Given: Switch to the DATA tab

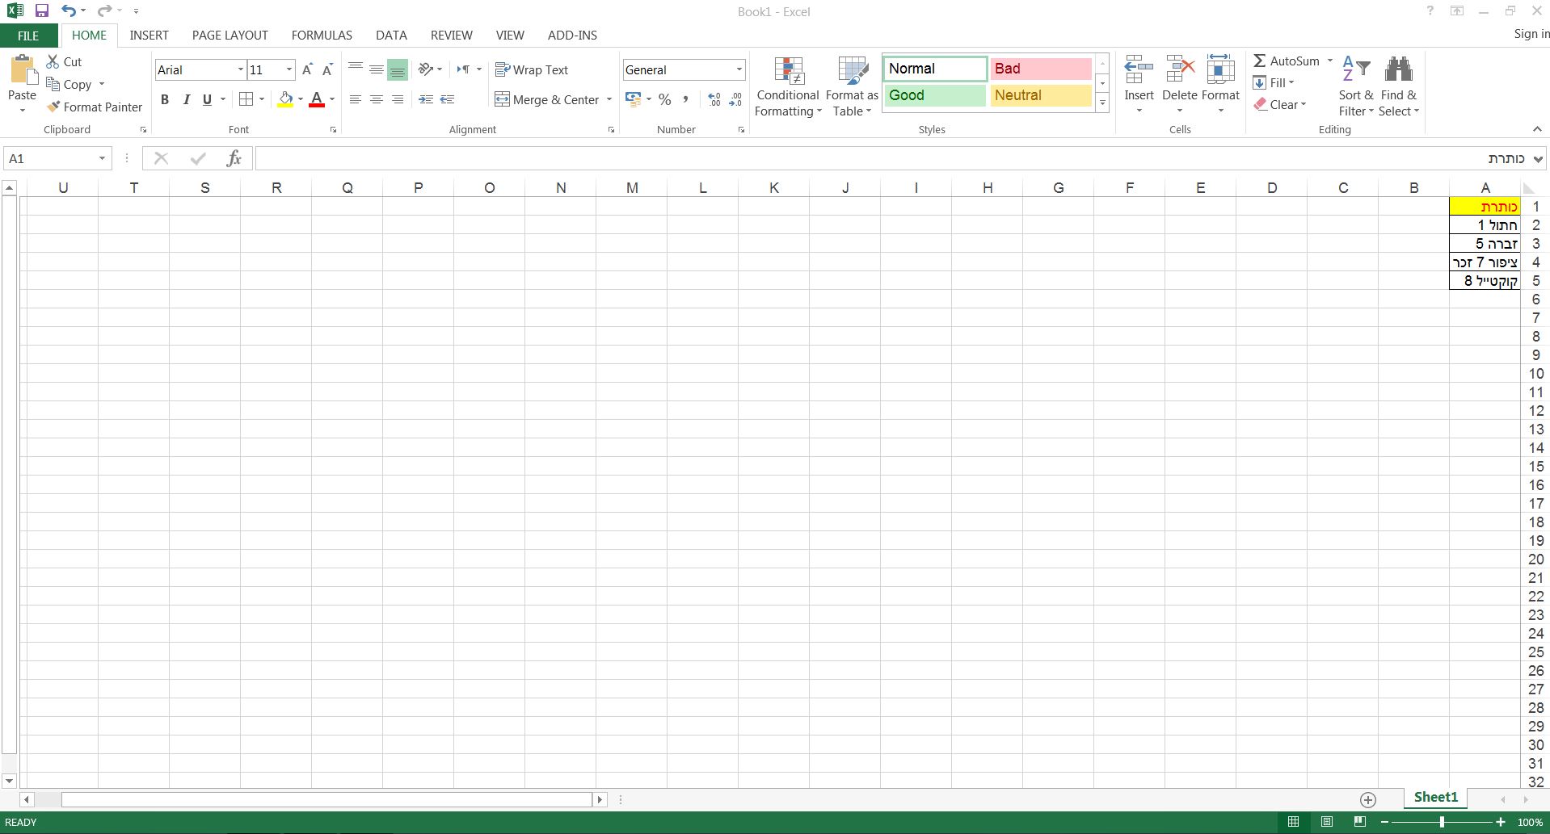Looking at the screenshot, I should coord(391,36).
